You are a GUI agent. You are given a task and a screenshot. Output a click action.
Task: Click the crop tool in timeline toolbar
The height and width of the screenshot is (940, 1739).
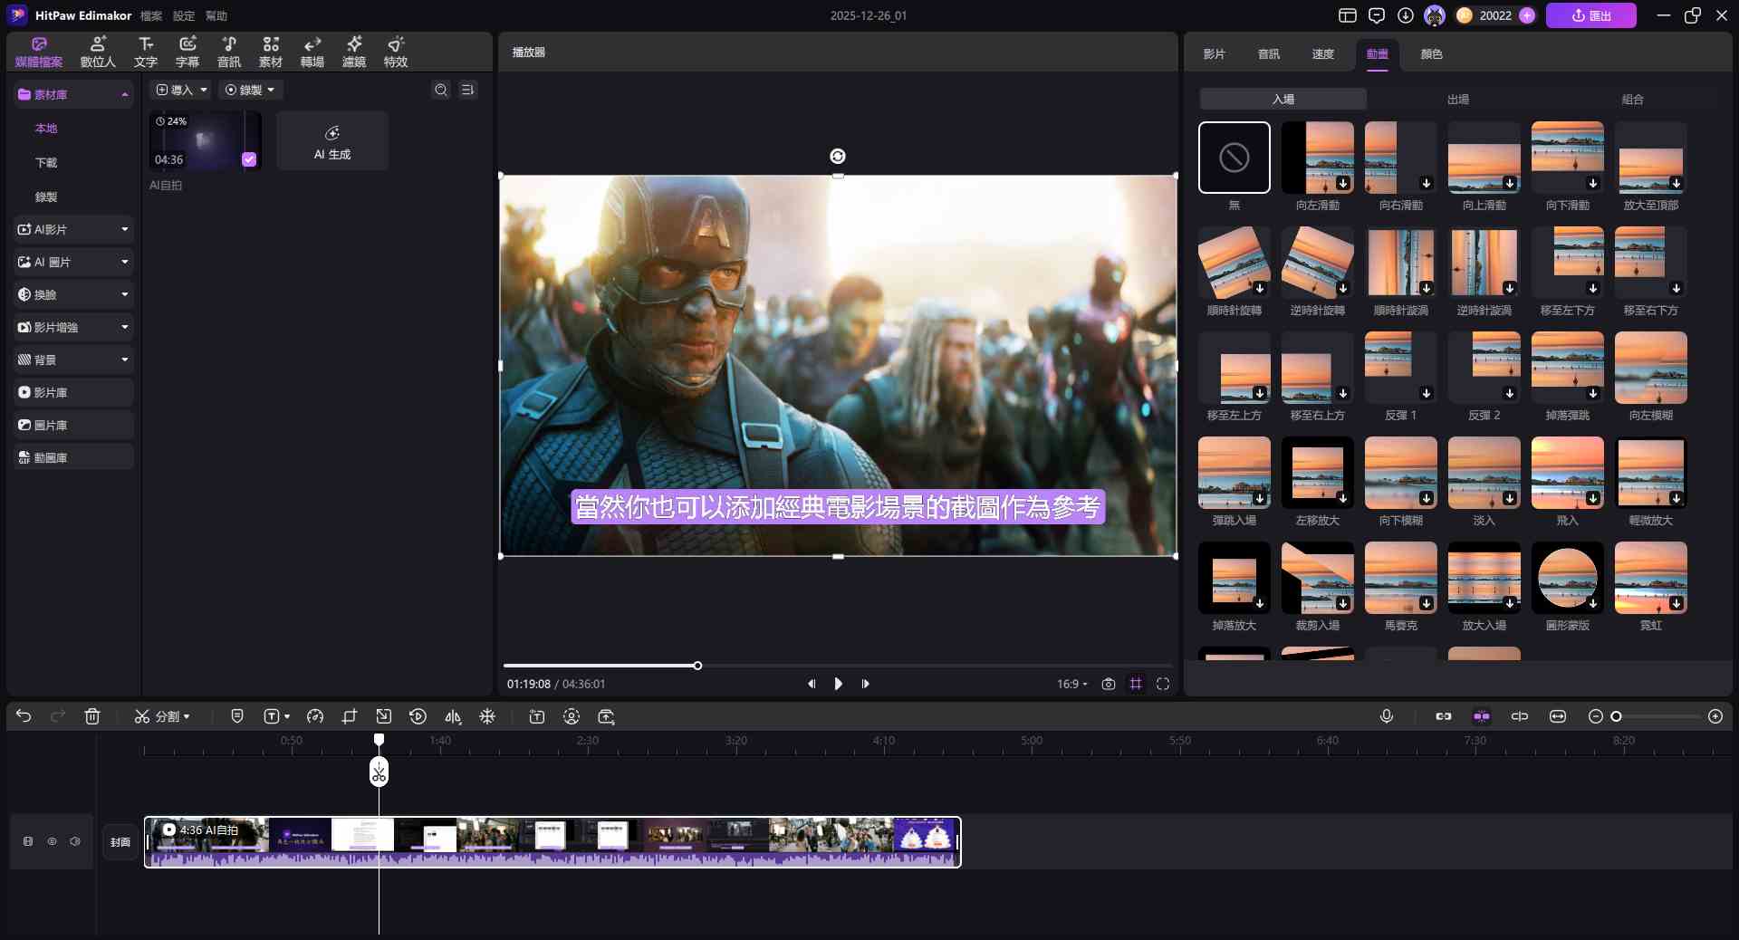point(350,716)
